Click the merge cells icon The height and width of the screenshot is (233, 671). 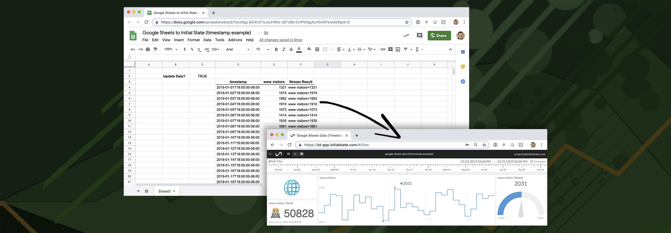[325, 49]
